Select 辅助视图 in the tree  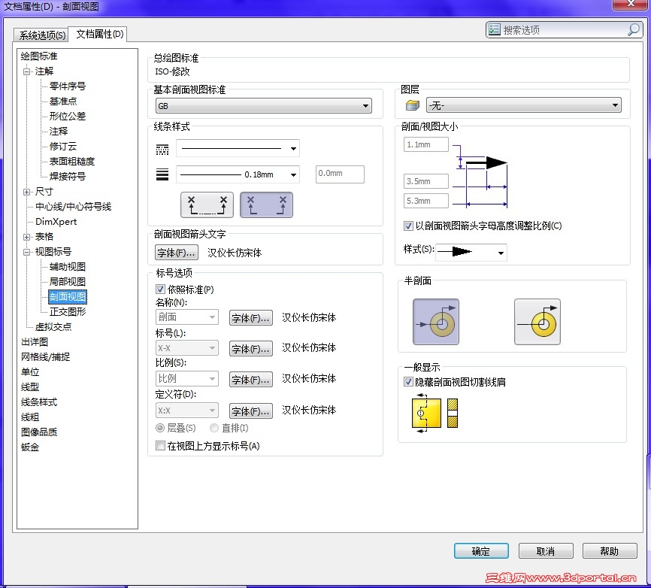click(x=67, y=267)
